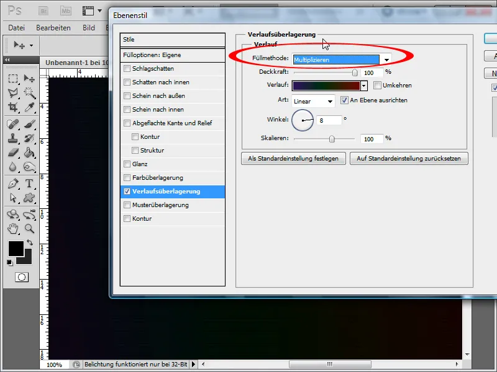Click the Skalieren slider handle
Screen dimensions: 497x372
(x=332, y=139)
